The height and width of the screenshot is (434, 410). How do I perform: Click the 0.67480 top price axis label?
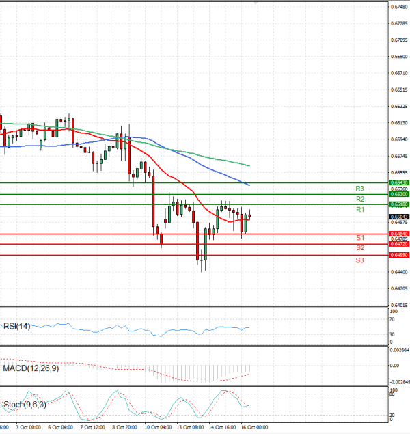pos(399,7)
